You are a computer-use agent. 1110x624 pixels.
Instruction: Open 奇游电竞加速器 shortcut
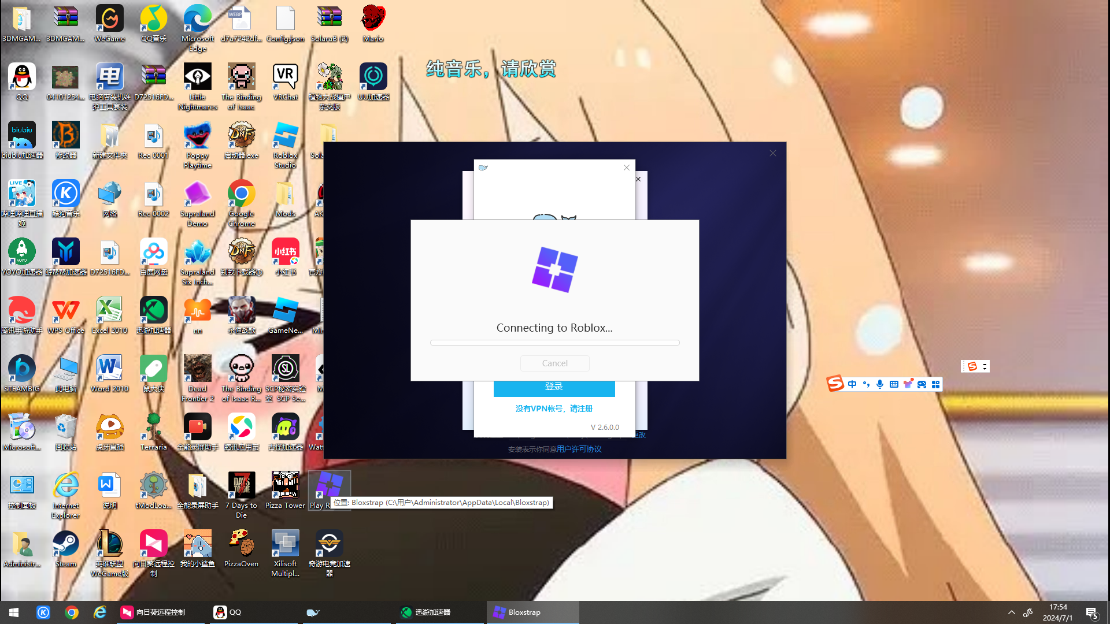click(330, 553)
